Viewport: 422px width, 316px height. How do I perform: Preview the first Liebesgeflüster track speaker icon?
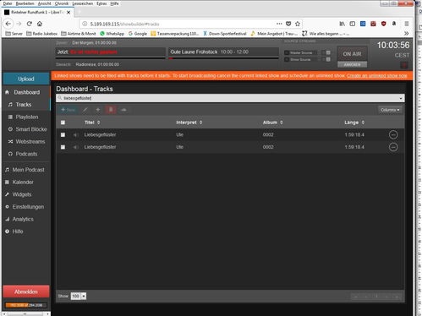click(x=75, y=135)
